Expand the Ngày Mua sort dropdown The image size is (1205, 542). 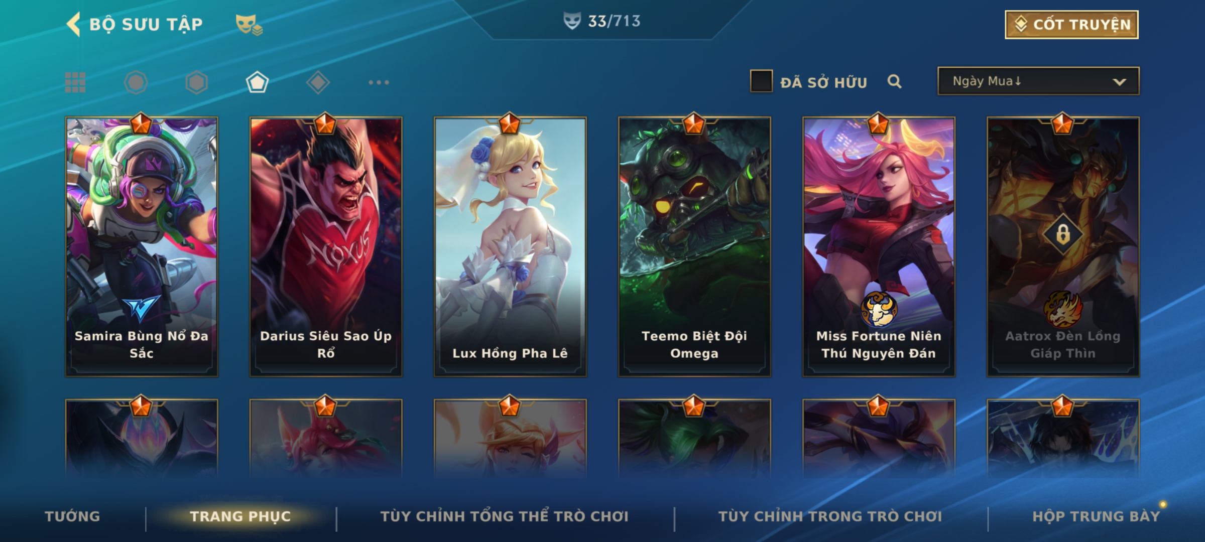[1038, 81]
